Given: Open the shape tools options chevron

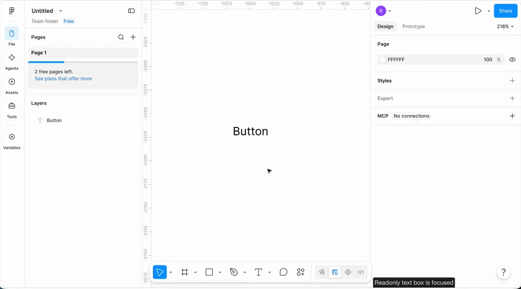Looking at the screenshot, I should point(220,272).
